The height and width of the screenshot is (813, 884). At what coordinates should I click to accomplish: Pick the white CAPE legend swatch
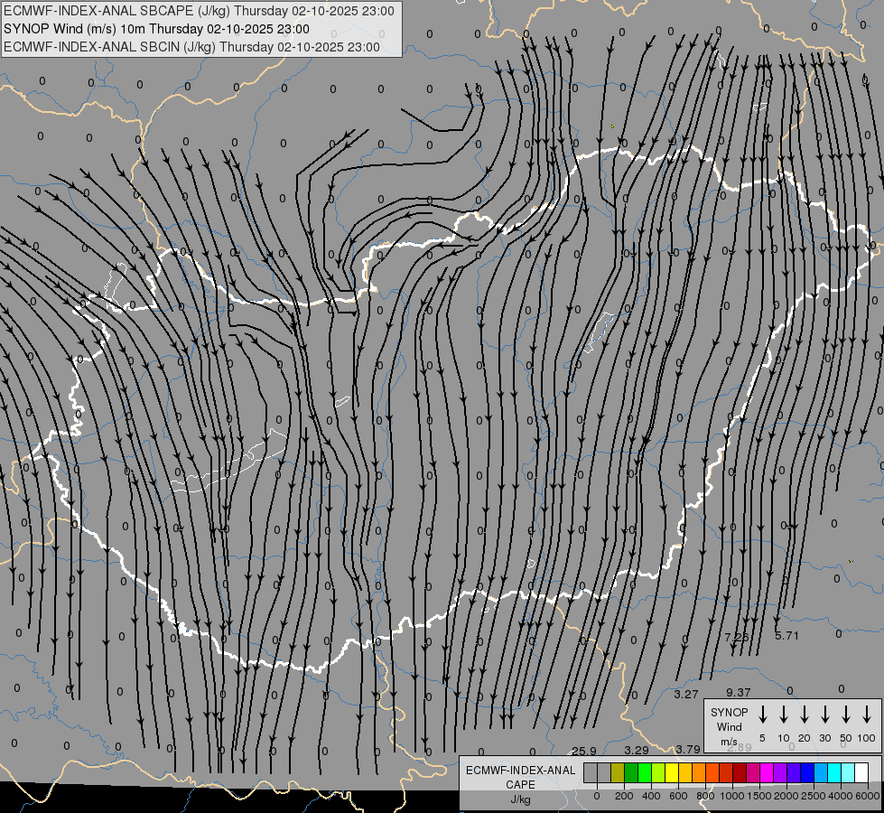coord(861,772)
